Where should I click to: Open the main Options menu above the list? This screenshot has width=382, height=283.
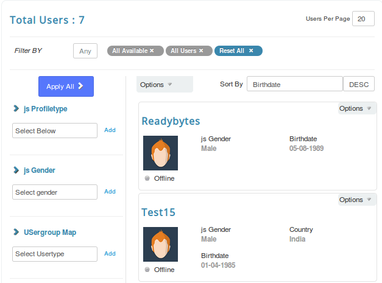click(x=157, y=85)
